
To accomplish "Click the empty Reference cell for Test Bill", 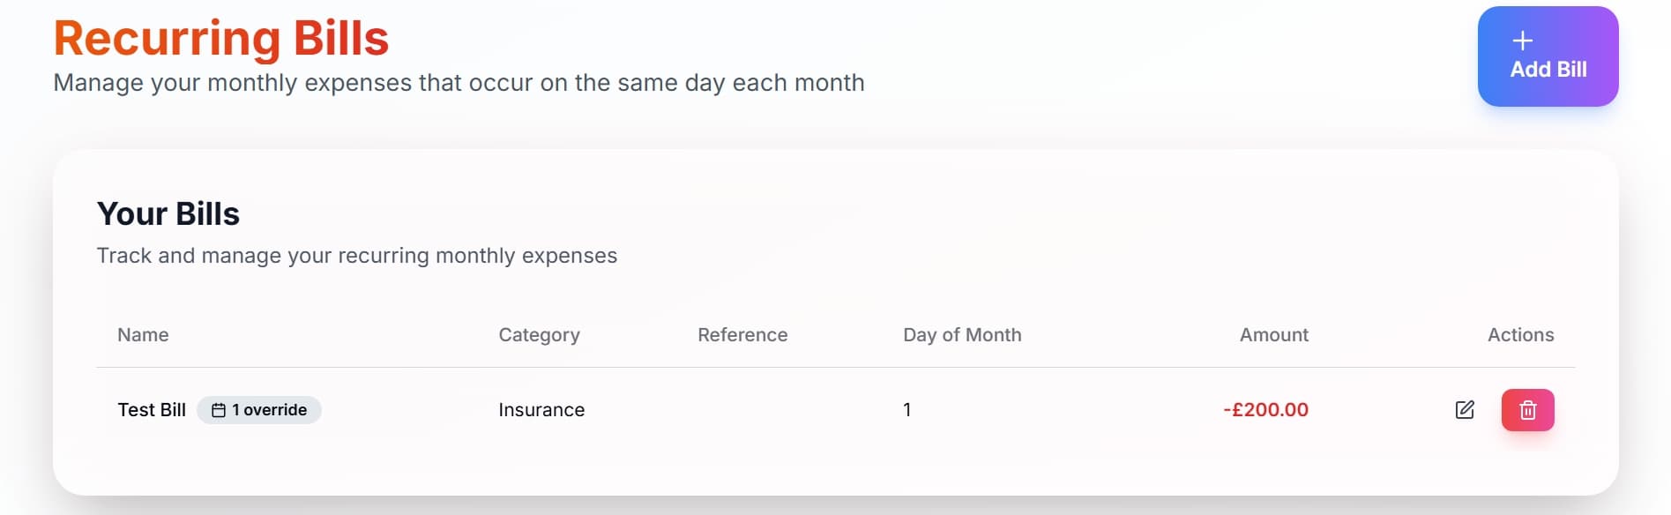I will 779,410.
